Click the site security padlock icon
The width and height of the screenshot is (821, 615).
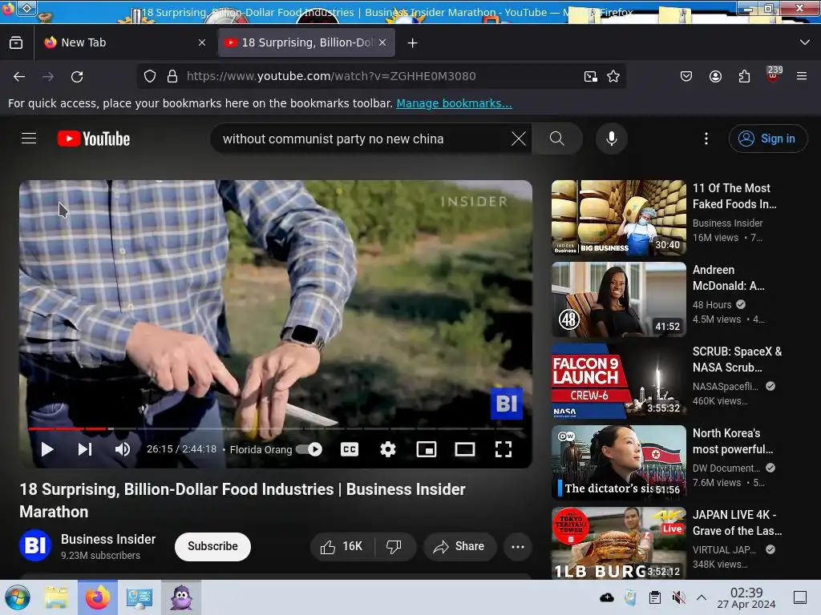click(172, 76)
